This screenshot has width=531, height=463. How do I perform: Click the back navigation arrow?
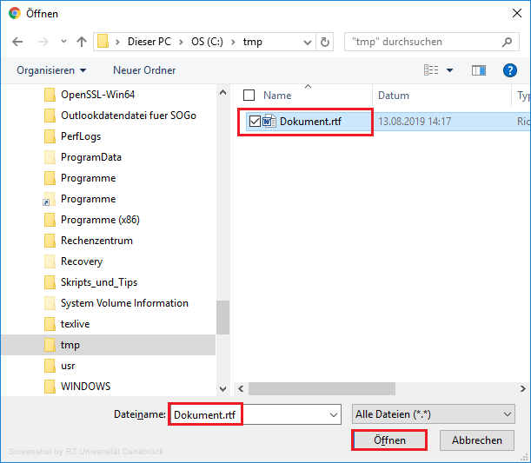(18, 42)
